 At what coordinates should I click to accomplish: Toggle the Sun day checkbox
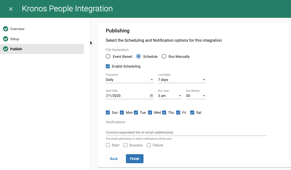(x=108, y=112)
